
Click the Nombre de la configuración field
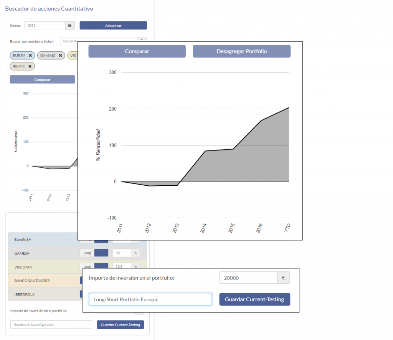pos(51,325)
